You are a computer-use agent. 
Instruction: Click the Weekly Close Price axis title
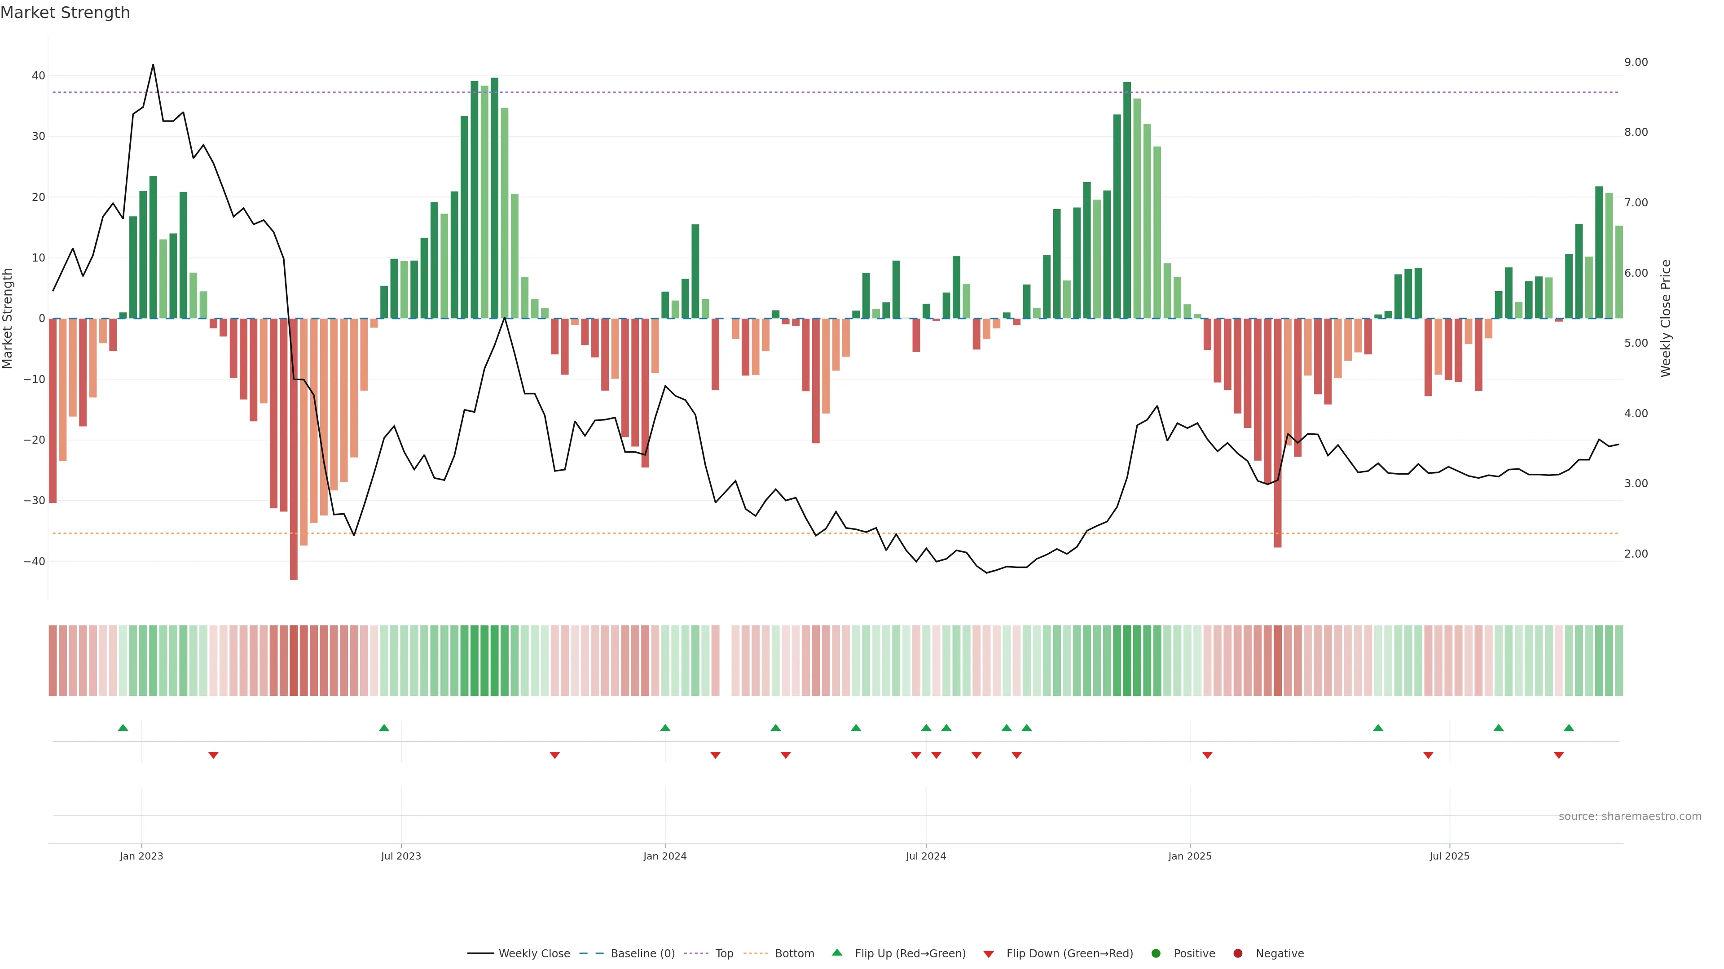tap(1666, 319)
